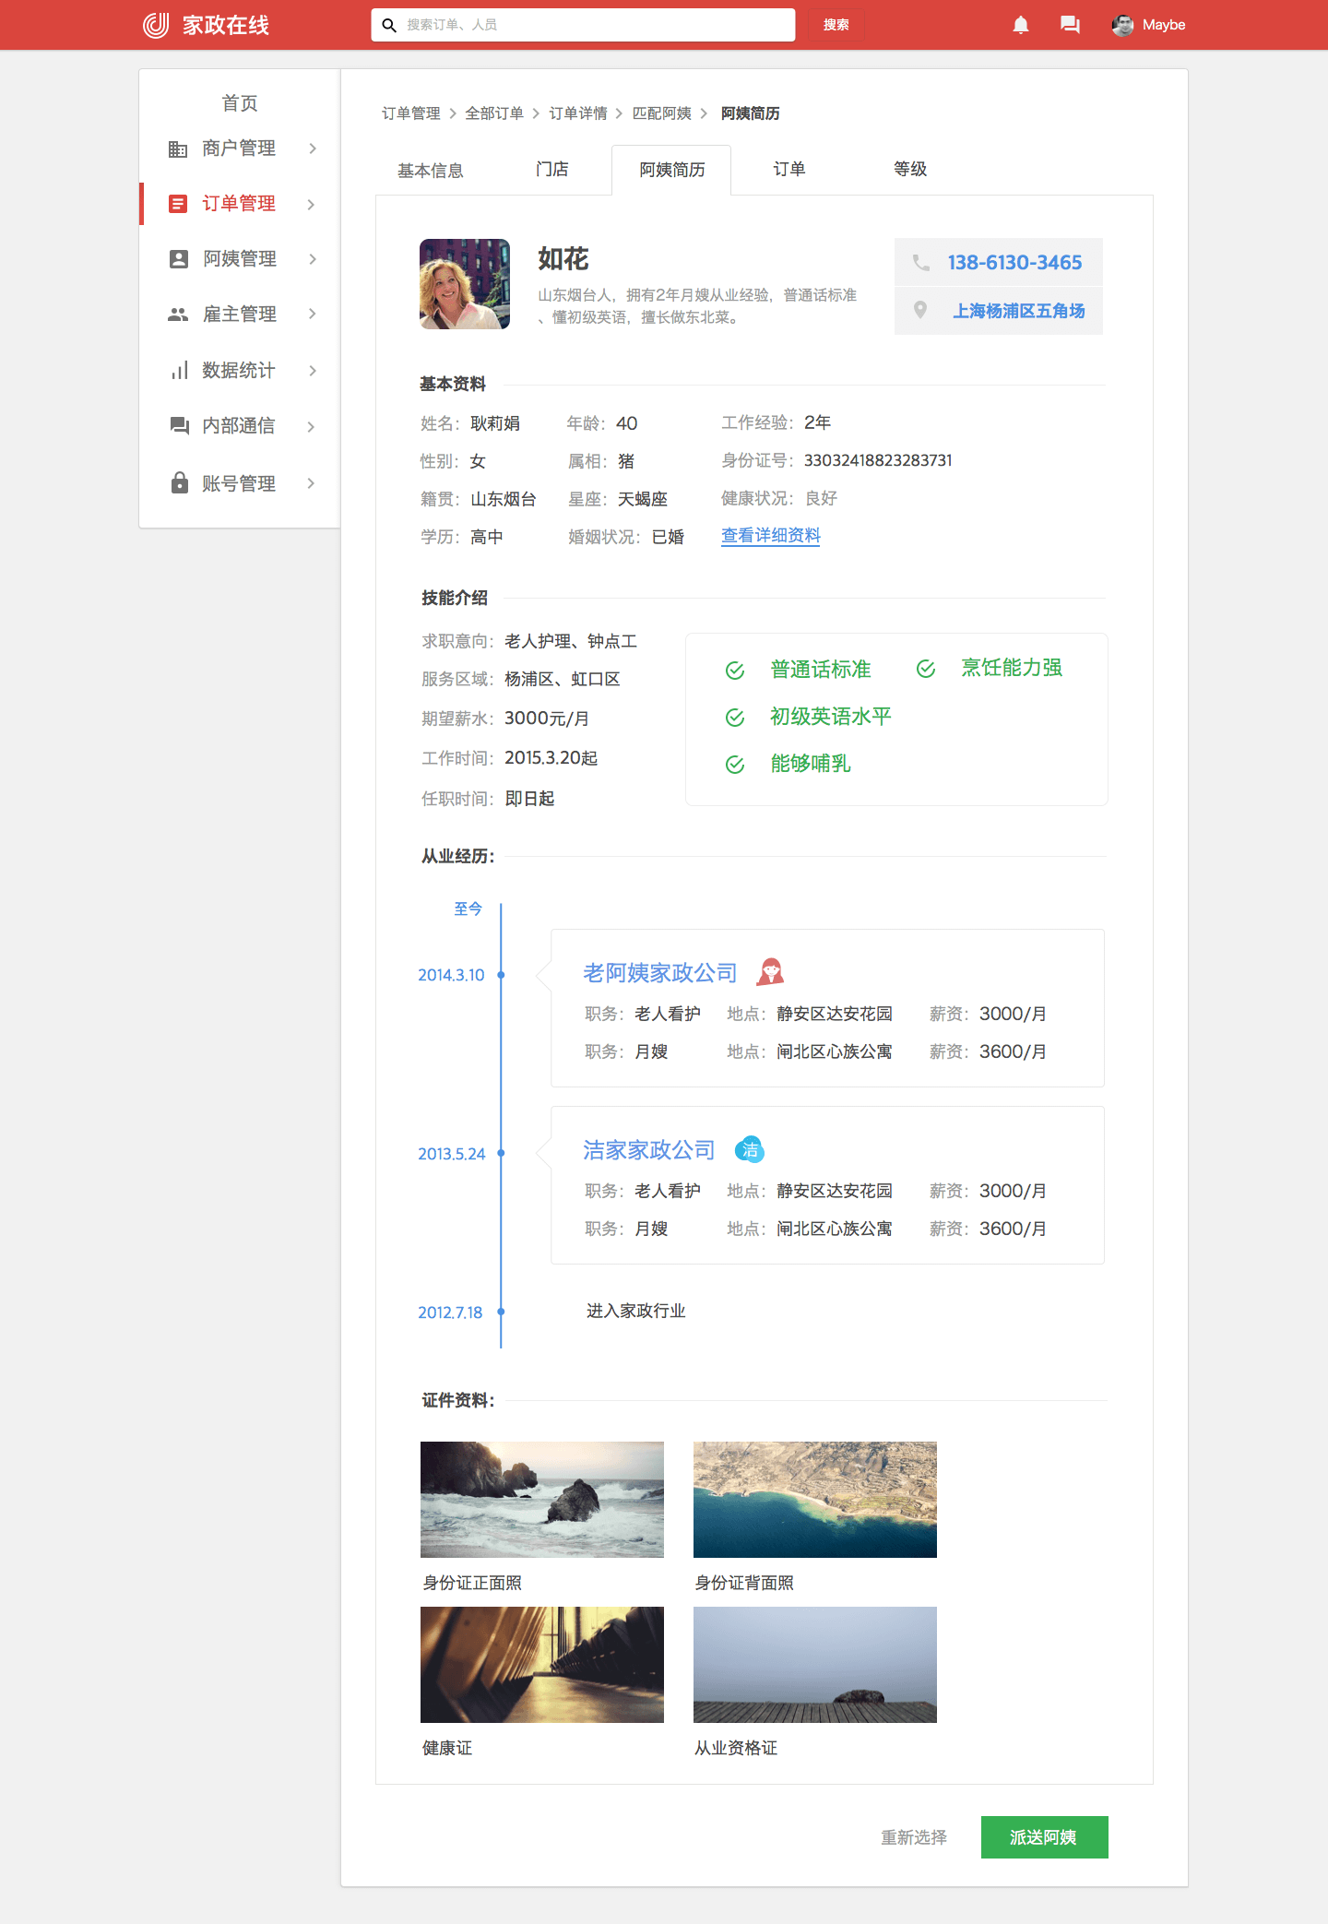Toggle the 能够哺乳 check mark
Viewport: 1328px width, 1924px height.
735,765
